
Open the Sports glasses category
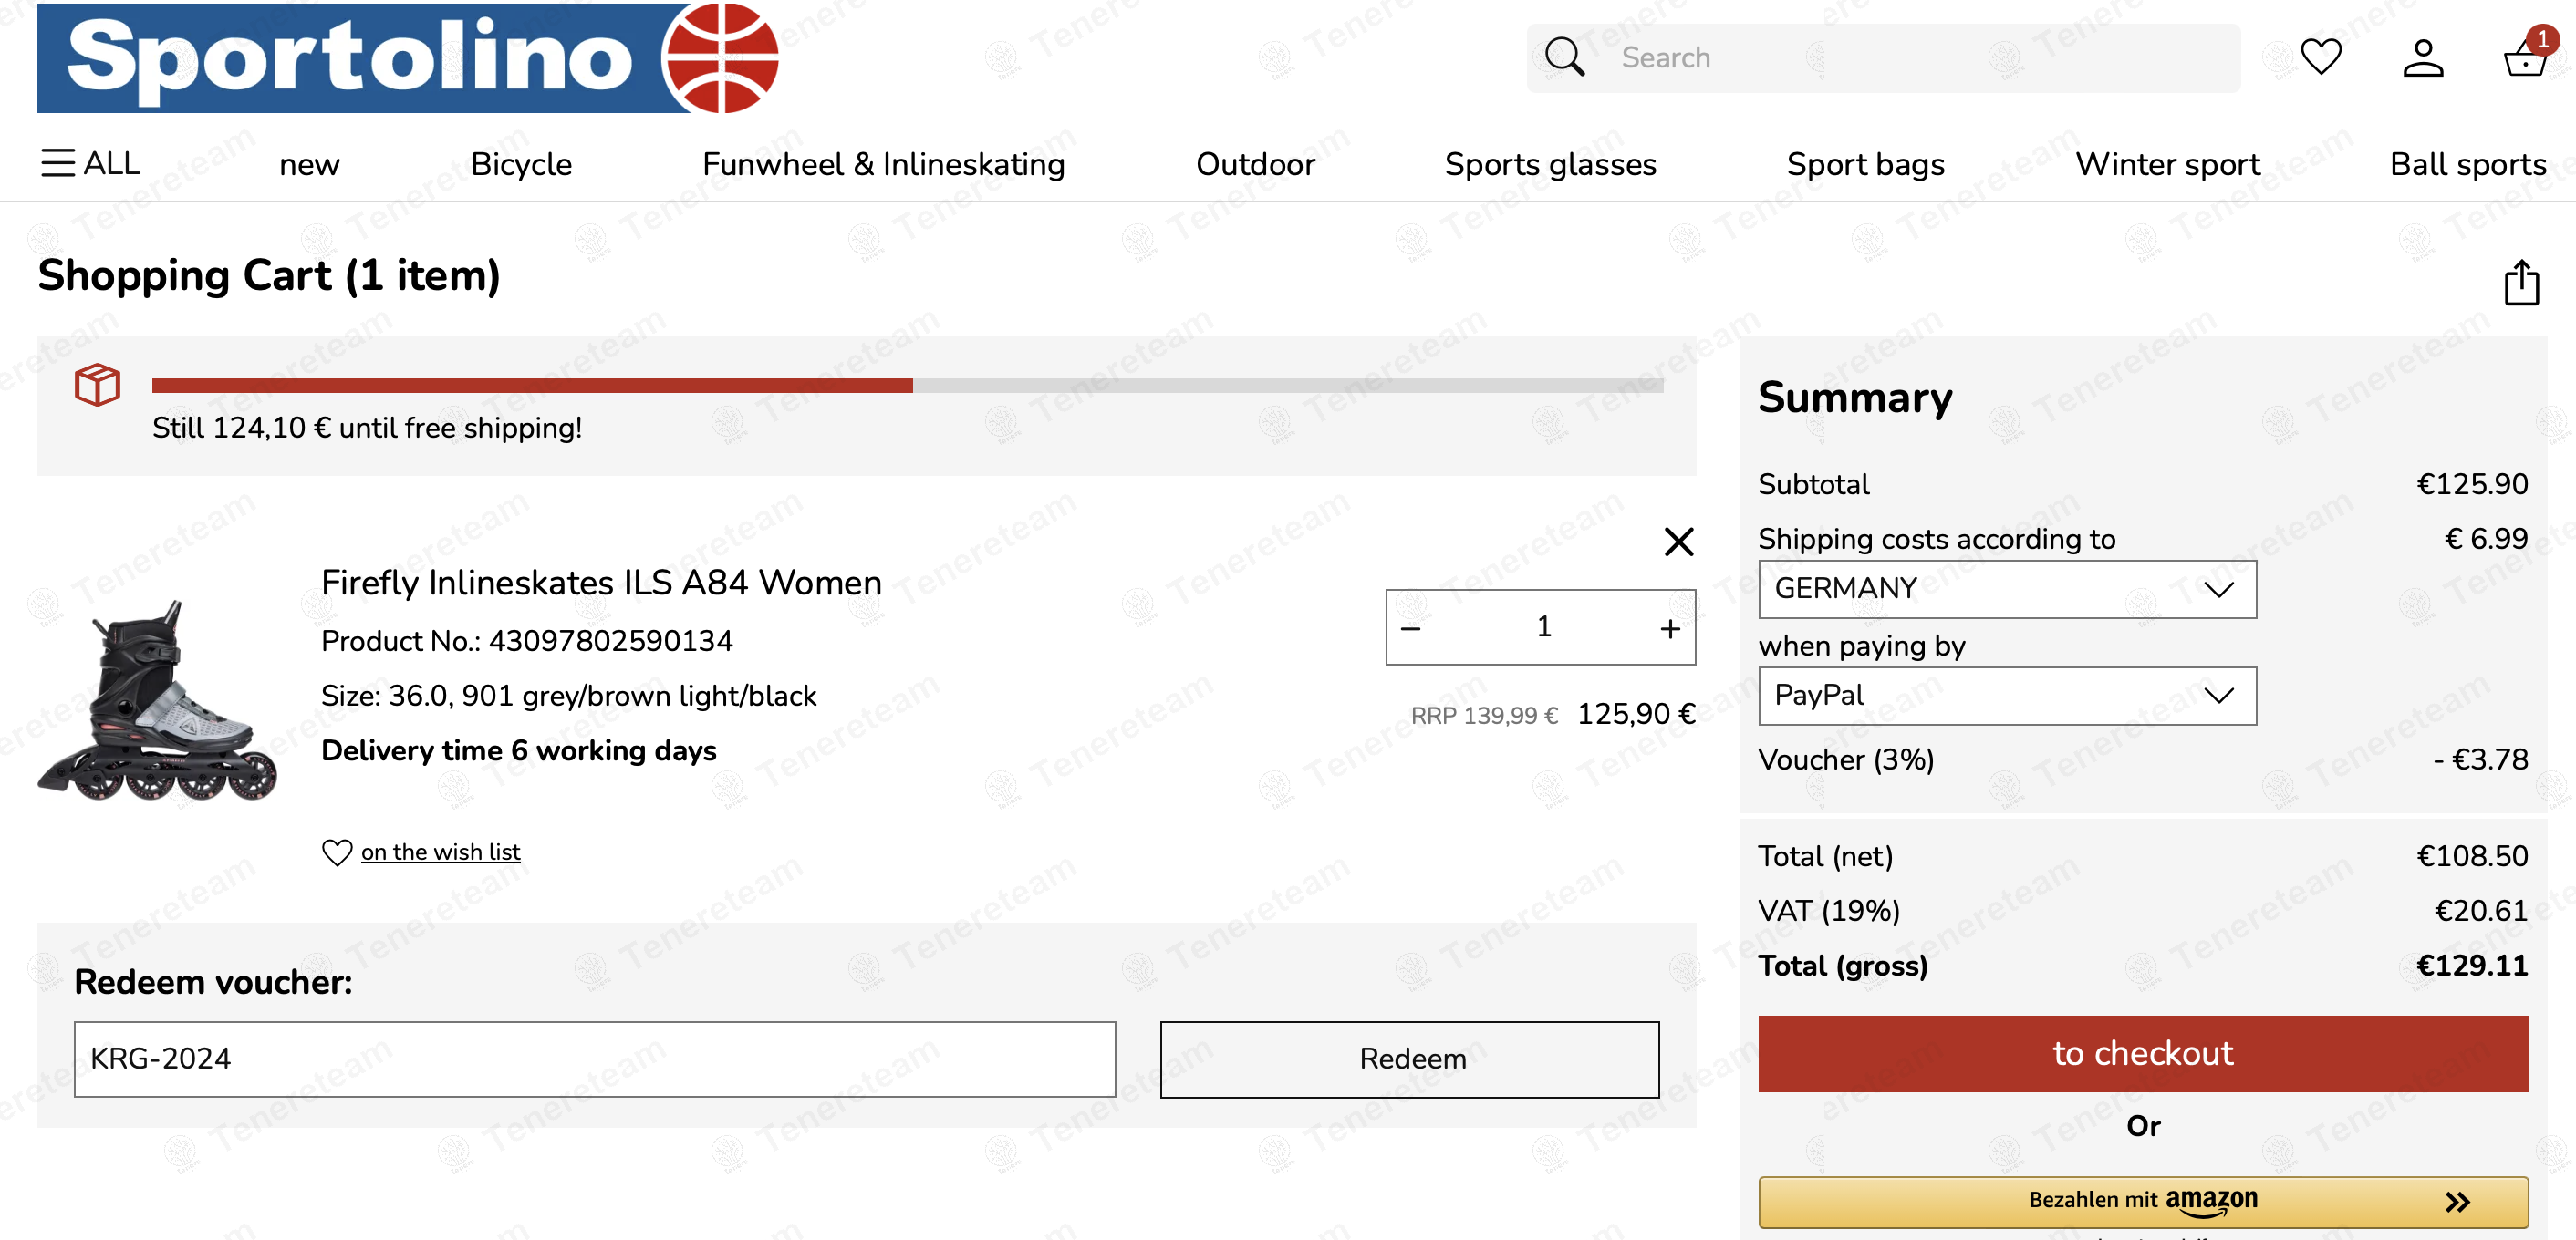coord(1550,164)
